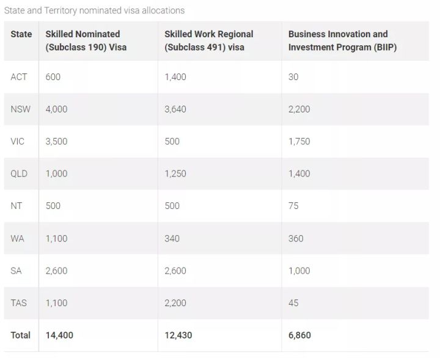Screen dimensions: 440x358
Task: Click the NT row label
Action: pyautogui.click(x=16, y=206)
